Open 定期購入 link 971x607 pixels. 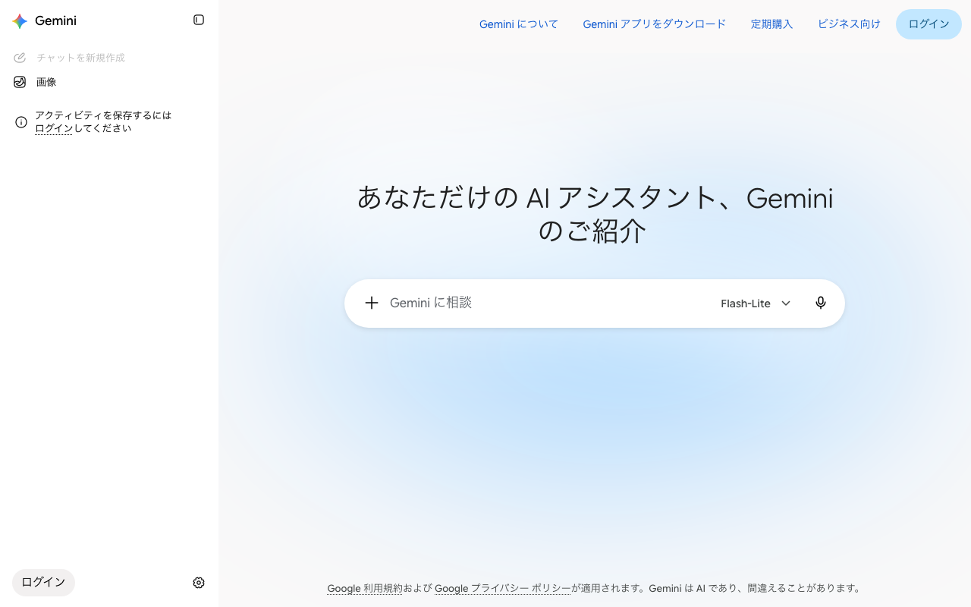(x=772, y=24)
